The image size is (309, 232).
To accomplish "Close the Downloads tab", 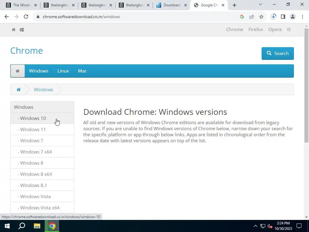I will tap(186, 5).
